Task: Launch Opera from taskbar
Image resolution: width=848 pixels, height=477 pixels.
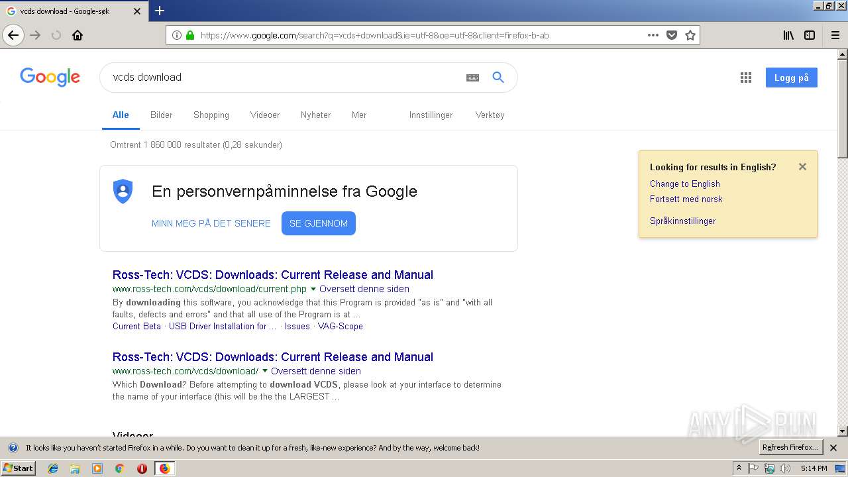Action: (142, 468)
